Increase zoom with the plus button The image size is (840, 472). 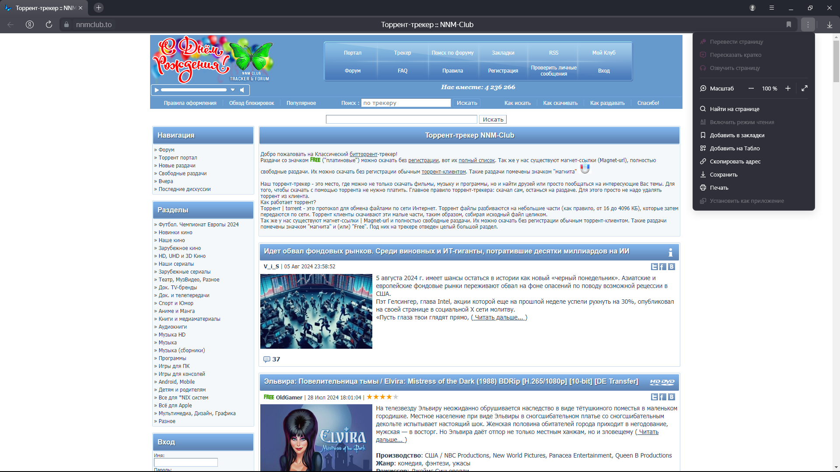pos(788,88)
